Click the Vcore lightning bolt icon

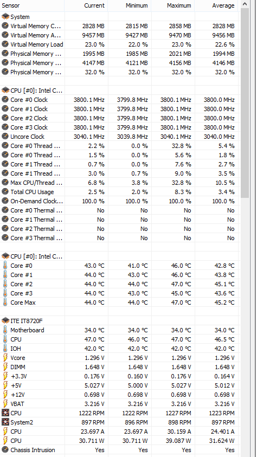coord(5,358)
